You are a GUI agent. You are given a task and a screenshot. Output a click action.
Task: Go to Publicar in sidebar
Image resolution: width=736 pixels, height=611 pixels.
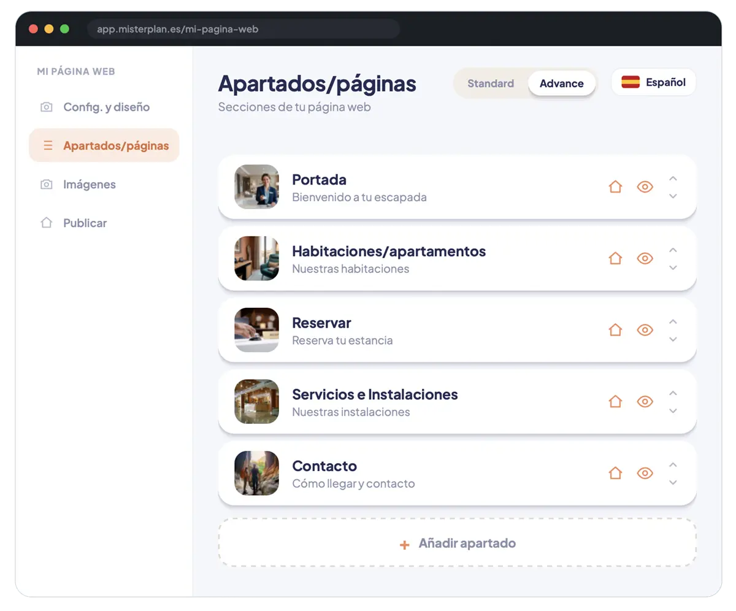(104, 223)
